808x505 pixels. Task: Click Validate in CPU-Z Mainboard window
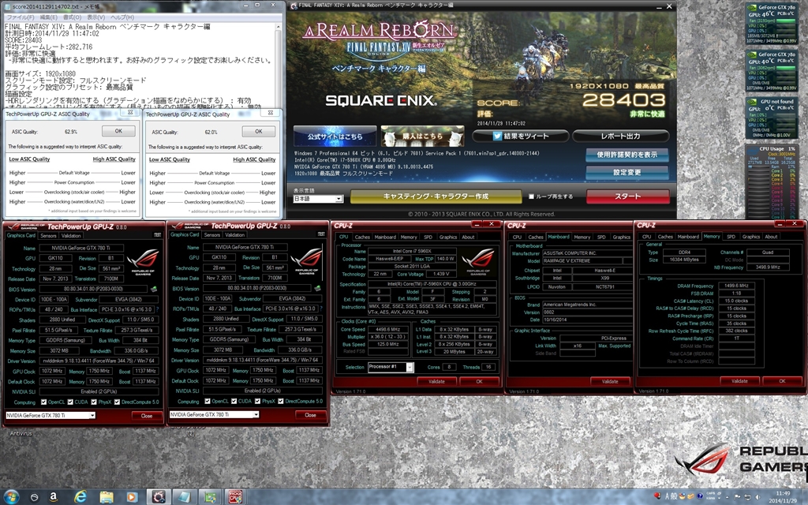610,381
